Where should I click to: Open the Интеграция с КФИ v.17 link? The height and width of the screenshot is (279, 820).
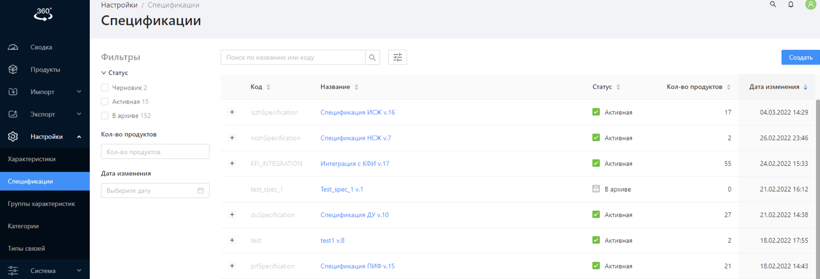[355, 163]
